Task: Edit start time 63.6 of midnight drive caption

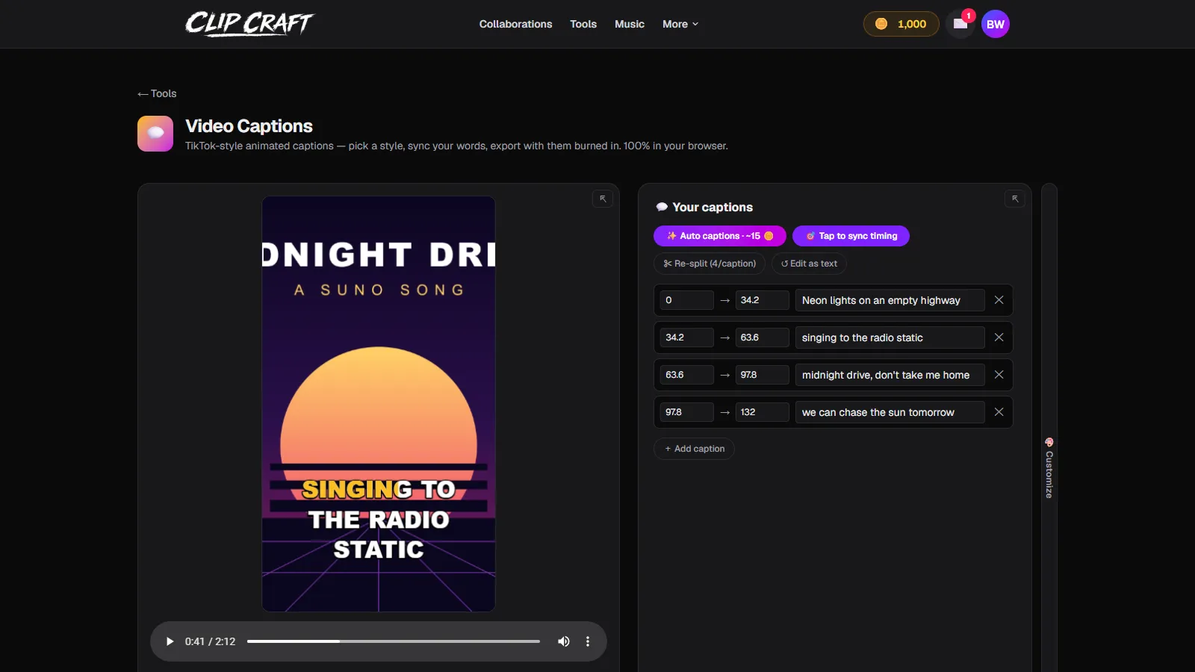Action: tap(686, 375)
